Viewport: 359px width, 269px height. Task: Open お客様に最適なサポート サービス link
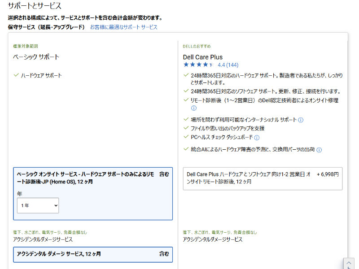click(123, 27)
